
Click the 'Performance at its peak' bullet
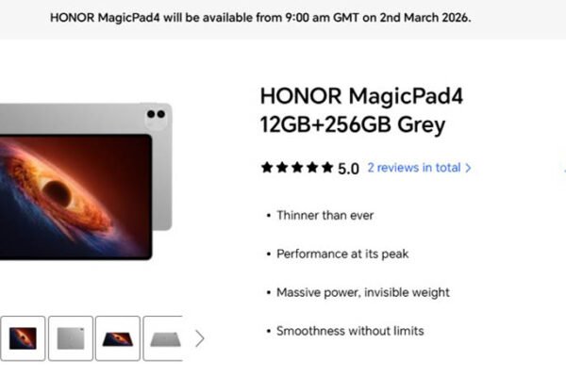pos(342,254)
